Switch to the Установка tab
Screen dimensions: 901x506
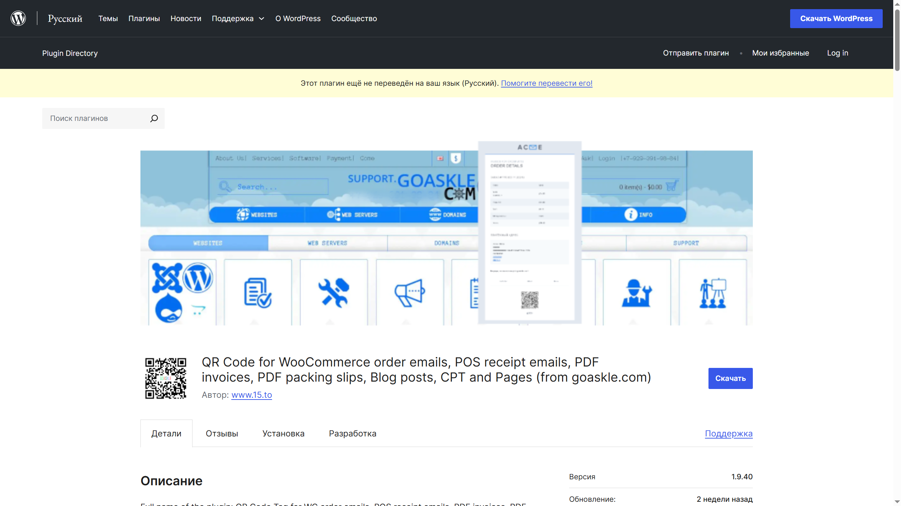(x=284, y=434)
